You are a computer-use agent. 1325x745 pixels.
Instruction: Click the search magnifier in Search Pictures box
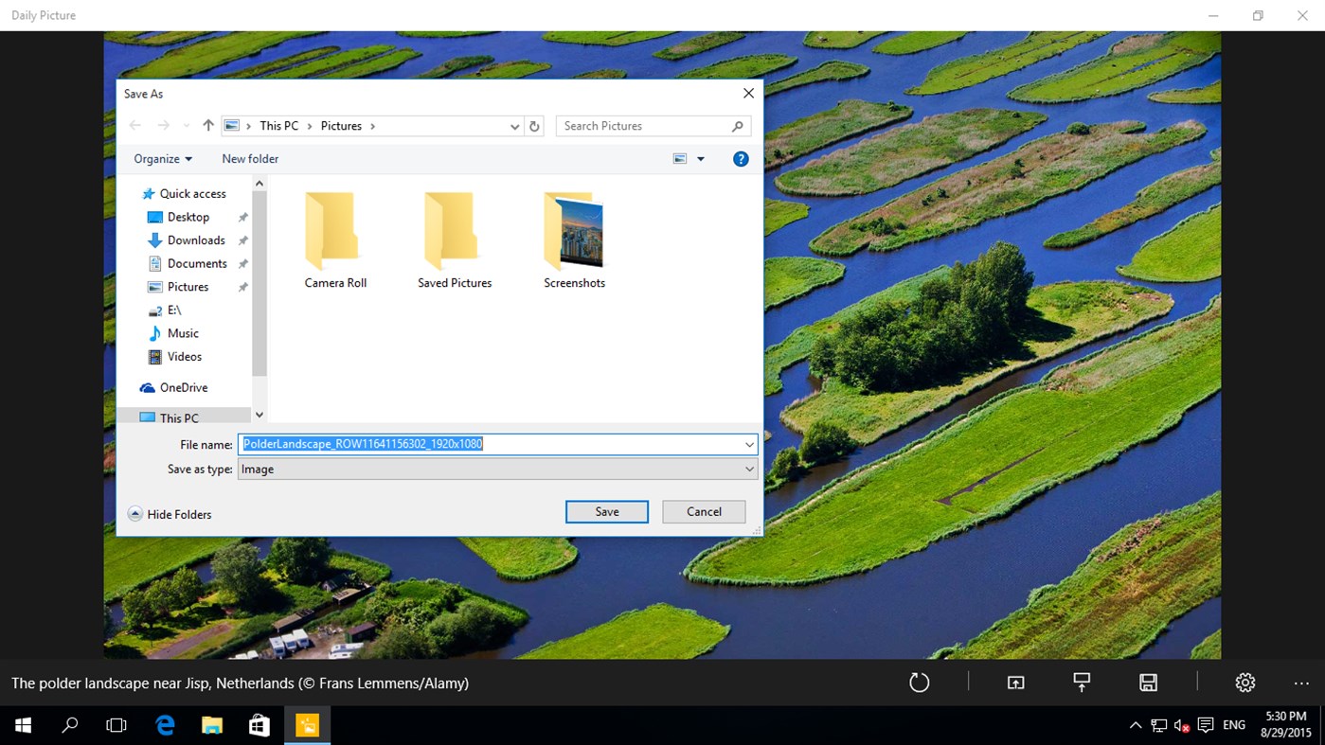[737, 125]
